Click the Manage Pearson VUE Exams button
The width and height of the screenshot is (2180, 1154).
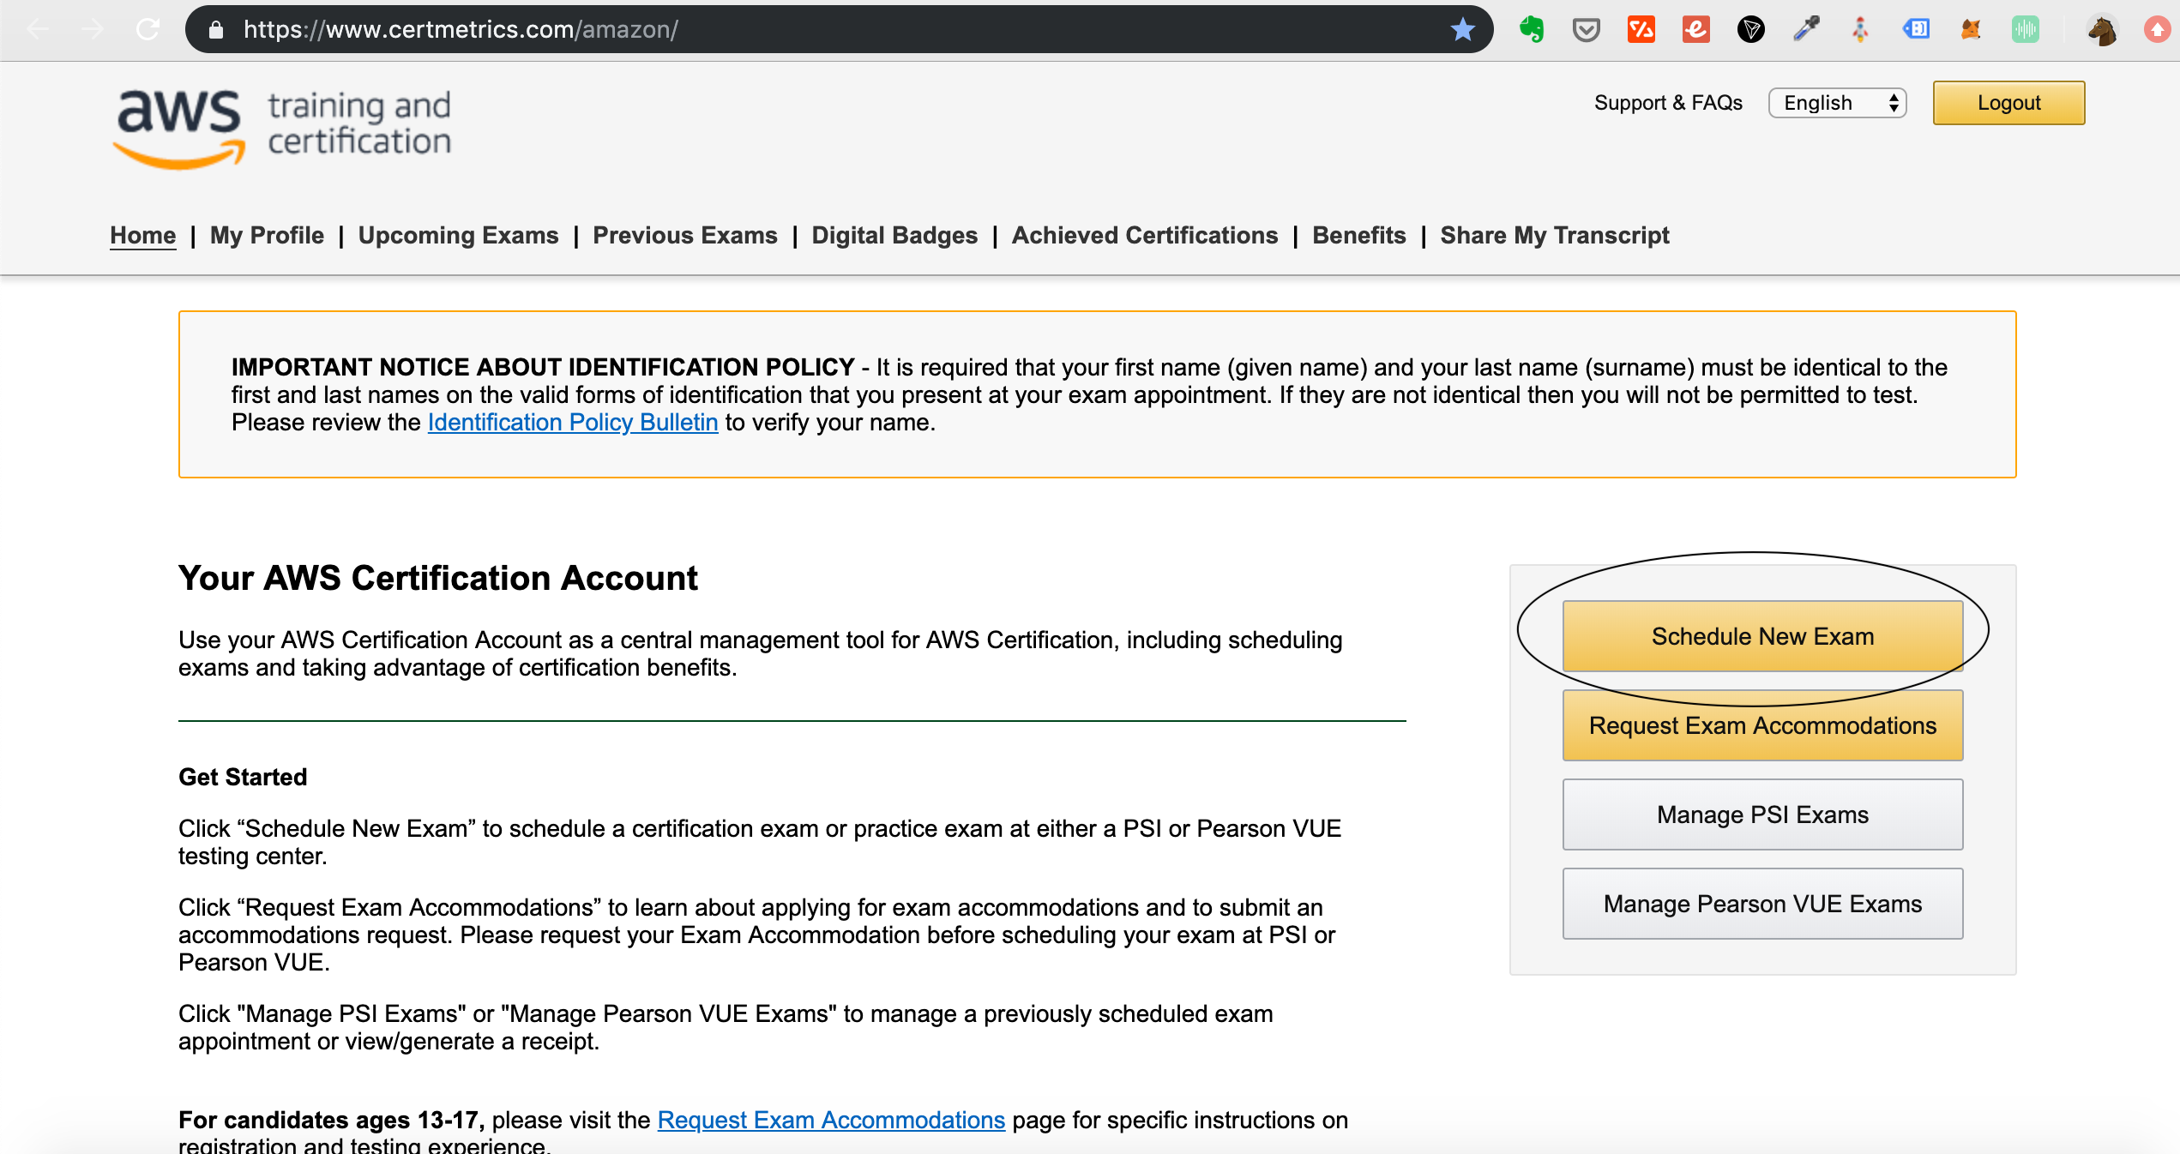[1762, 904]
